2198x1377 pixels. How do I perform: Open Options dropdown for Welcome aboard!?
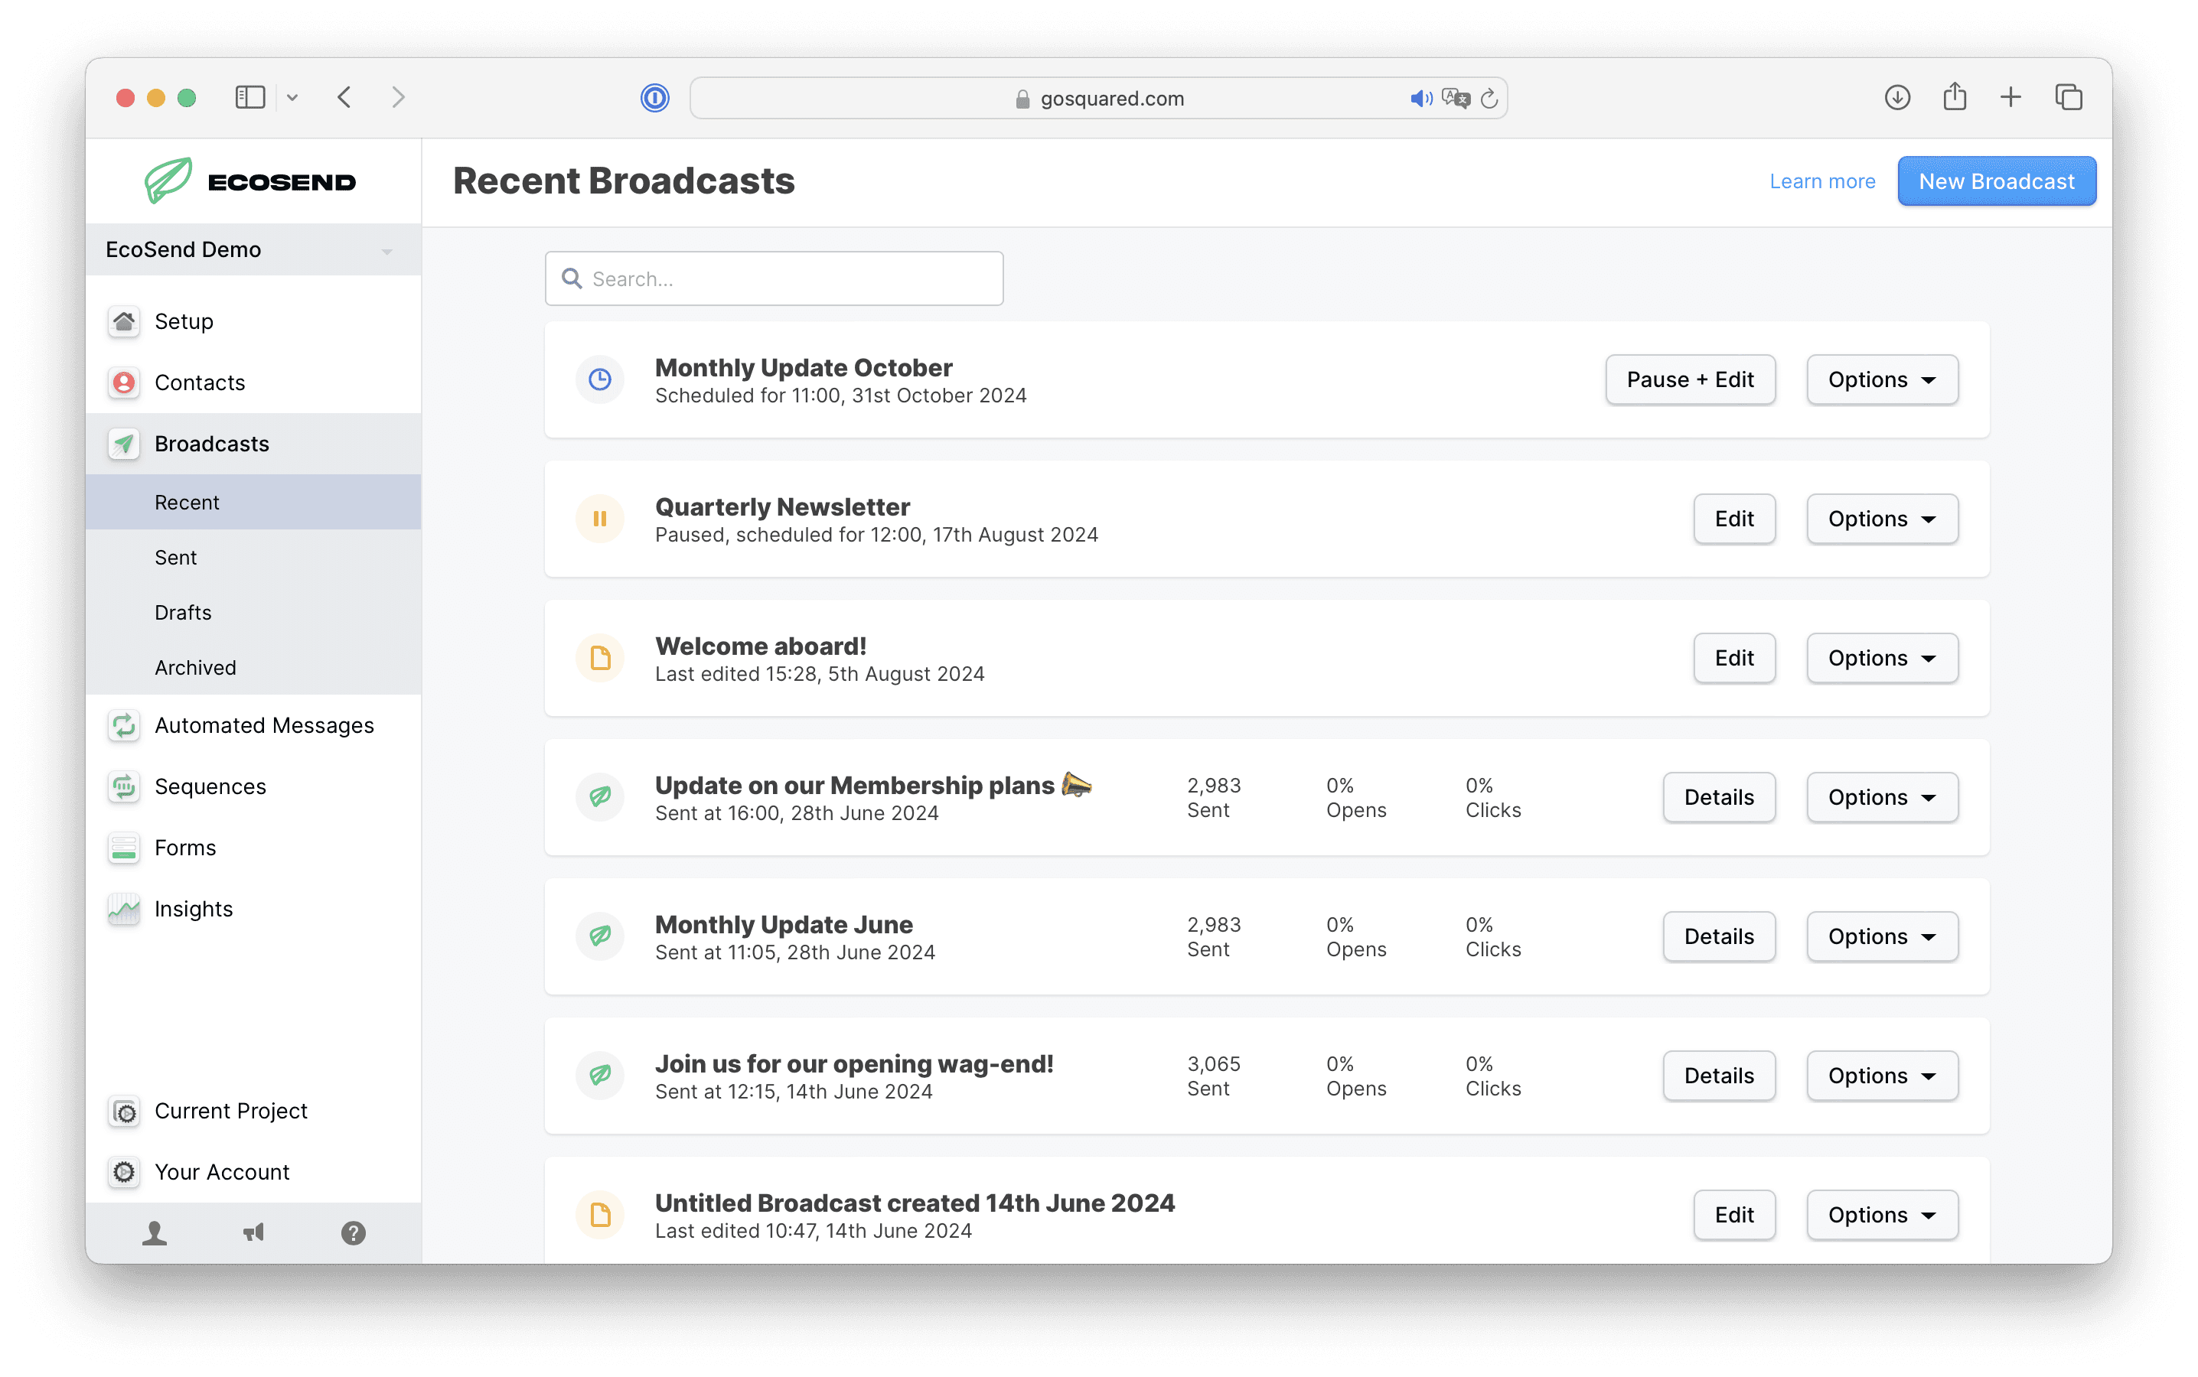pyautogui.click(x=1882, y=659)
